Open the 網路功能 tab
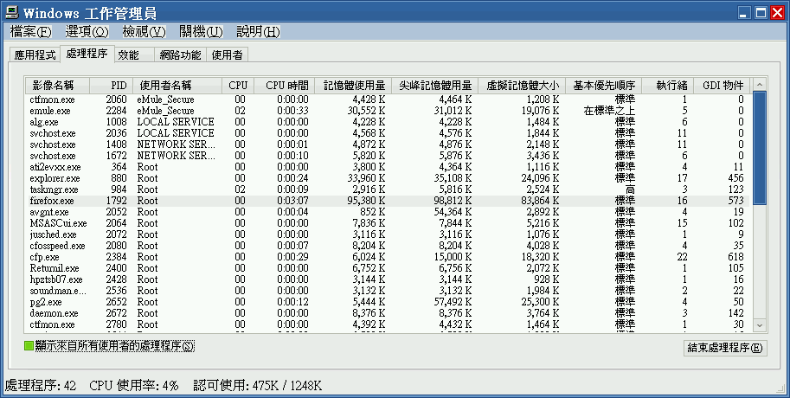Viewport: 790px width, 398px height. pyautogui.click(x=180, y=55)
